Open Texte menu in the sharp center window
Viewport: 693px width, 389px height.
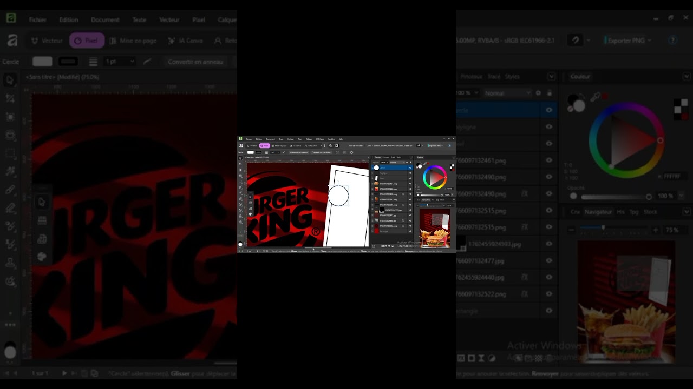pyautogui.click(x=281, y=139)
